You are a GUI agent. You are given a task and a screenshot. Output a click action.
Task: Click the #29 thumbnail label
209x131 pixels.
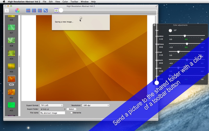coord(11,59)
